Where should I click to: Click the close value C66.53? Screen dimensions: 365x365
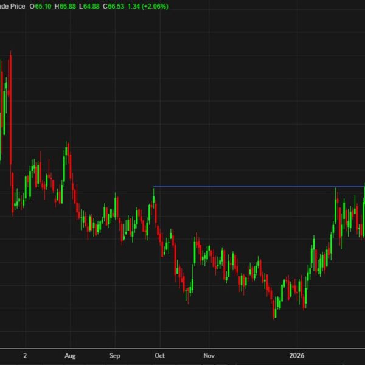tap(114, 6)
